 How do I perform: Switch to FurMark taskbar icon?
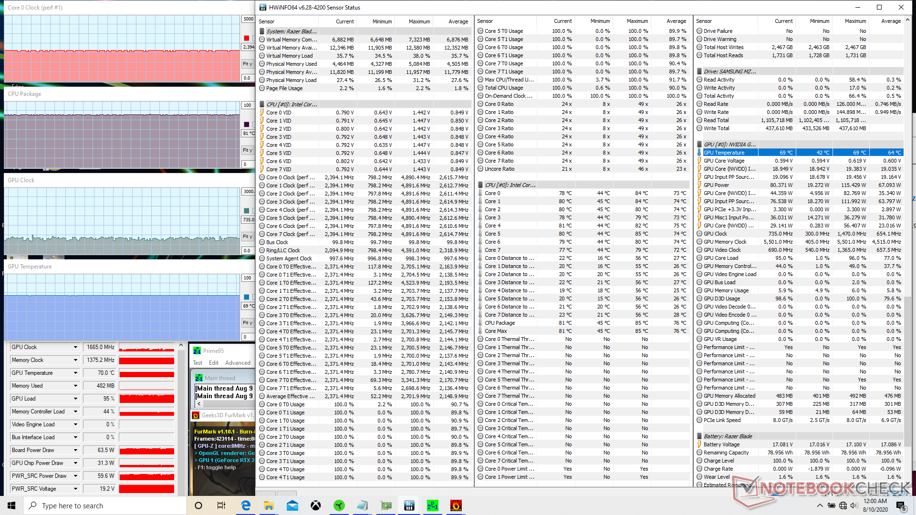(456, 505)
